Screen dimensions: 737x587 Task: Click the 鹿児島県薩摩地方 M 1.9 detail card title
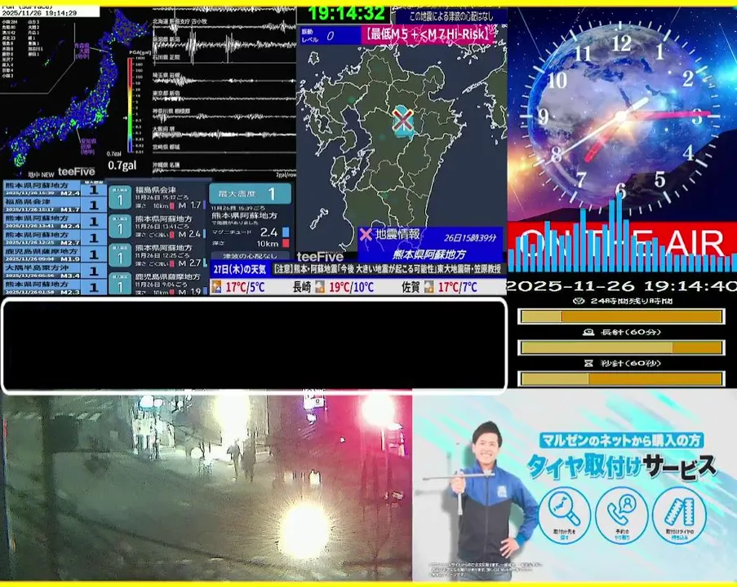pyautogui.click(x=167, y=276)
